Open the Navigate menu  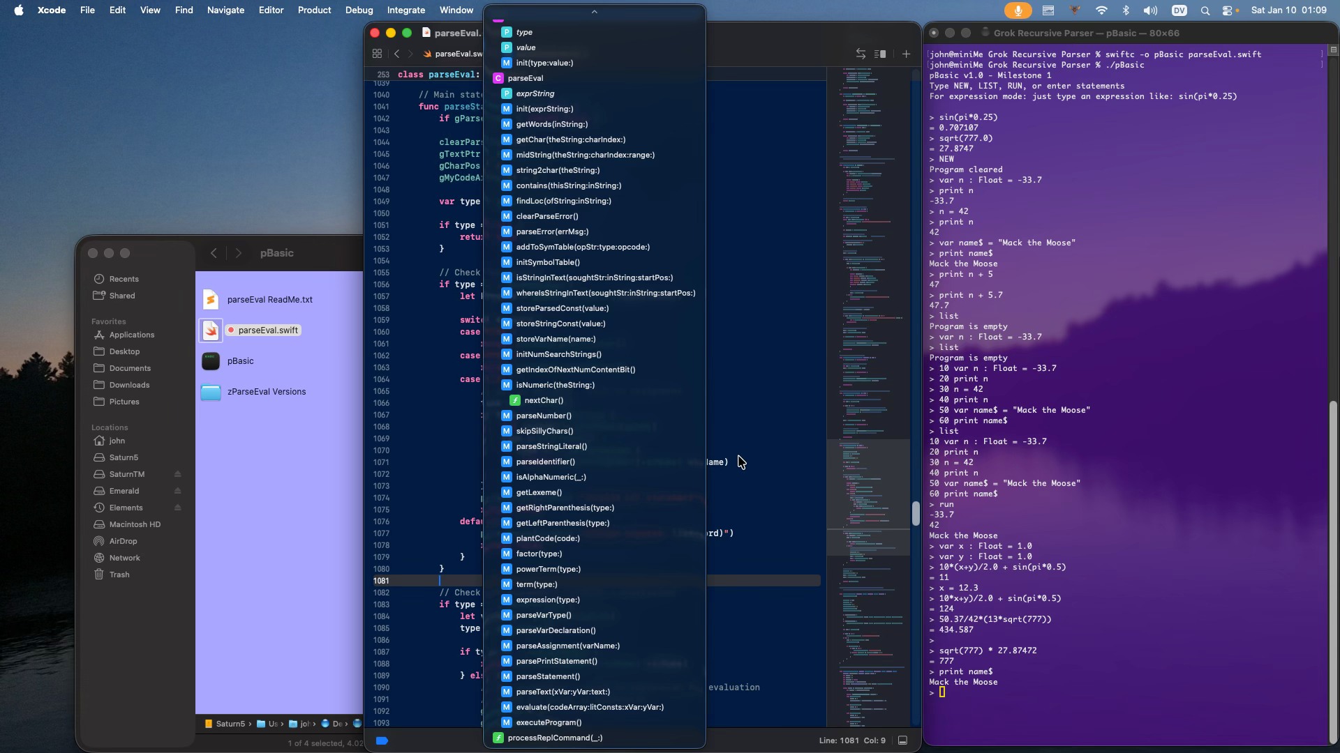click(x=225, y=10)
